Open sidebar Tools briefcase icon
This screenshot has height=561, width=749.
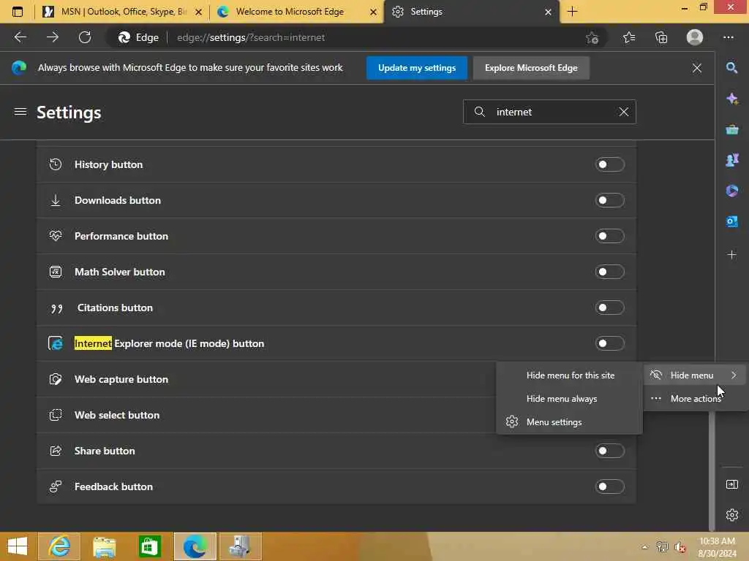731,129
